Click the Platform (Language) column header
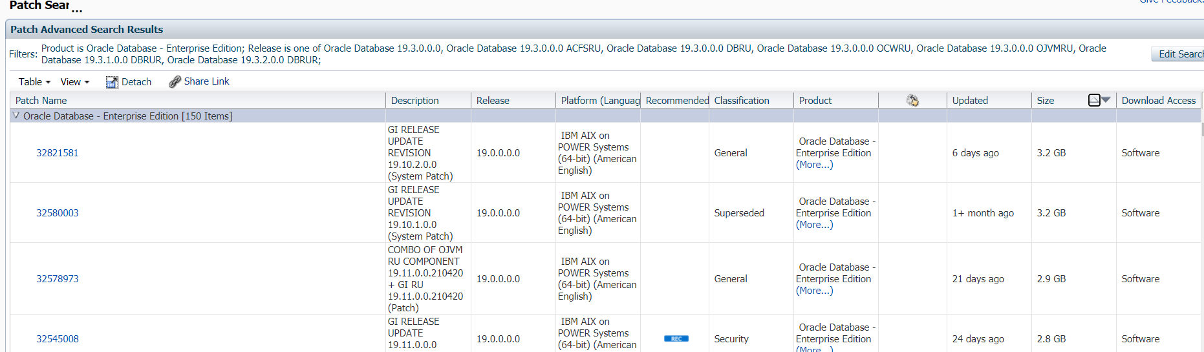1204x352 pixels. click(x=598, y=100)
